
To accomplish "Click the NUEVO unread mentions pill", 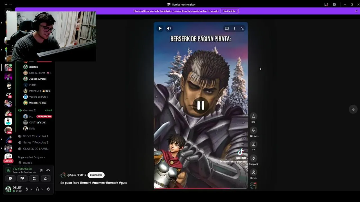I will pos(8,161).
